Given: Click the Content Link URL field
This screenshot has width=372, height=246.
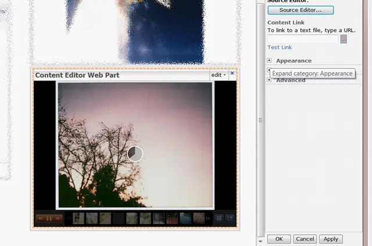Looking at the screenshot, I should pos(303,39).
